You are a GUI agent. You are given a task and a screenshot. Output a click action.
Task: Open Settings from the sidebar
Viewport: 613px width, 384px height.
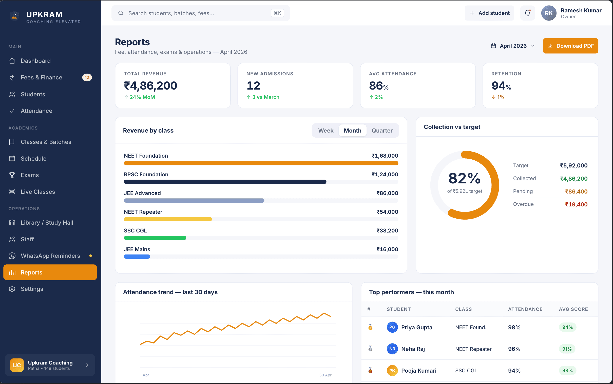click(32, 289)
